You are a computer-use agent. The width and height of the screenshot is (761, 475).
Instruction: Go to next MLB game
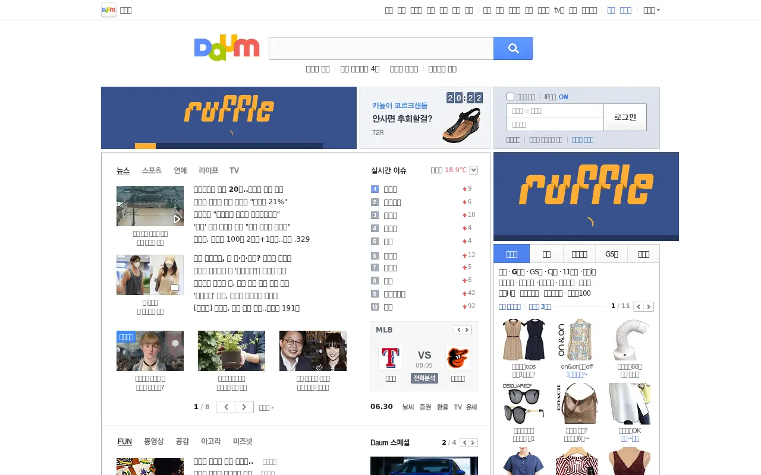pyautogui.click(x=467, y=330)
